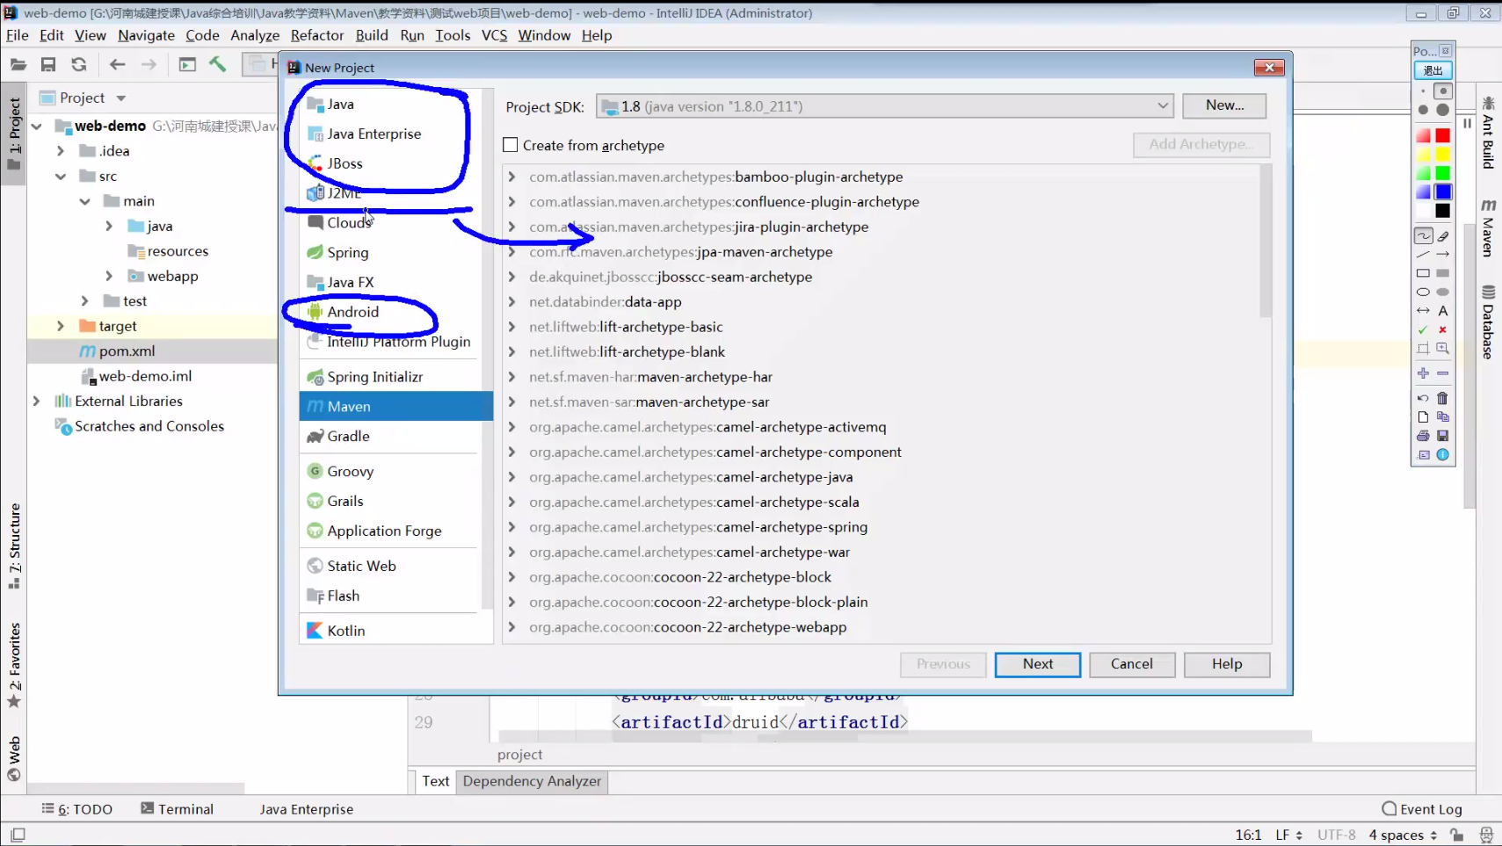Open the VCS menu
Viewport: 1502px width, 846px height.
tap(495, 35)
